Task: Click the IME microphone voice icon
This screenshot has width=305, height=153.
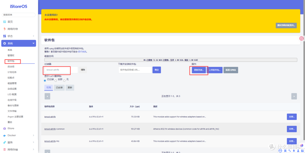Action: 294,151
